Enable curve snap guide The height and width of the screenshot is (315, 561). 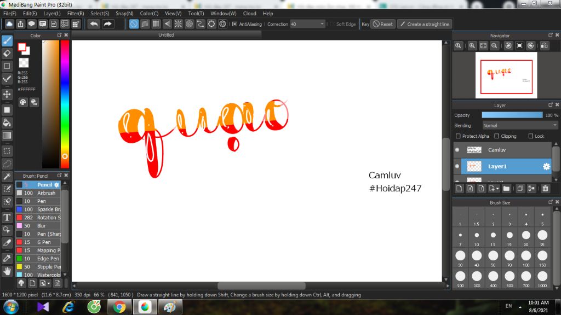[x=201, y=24]
